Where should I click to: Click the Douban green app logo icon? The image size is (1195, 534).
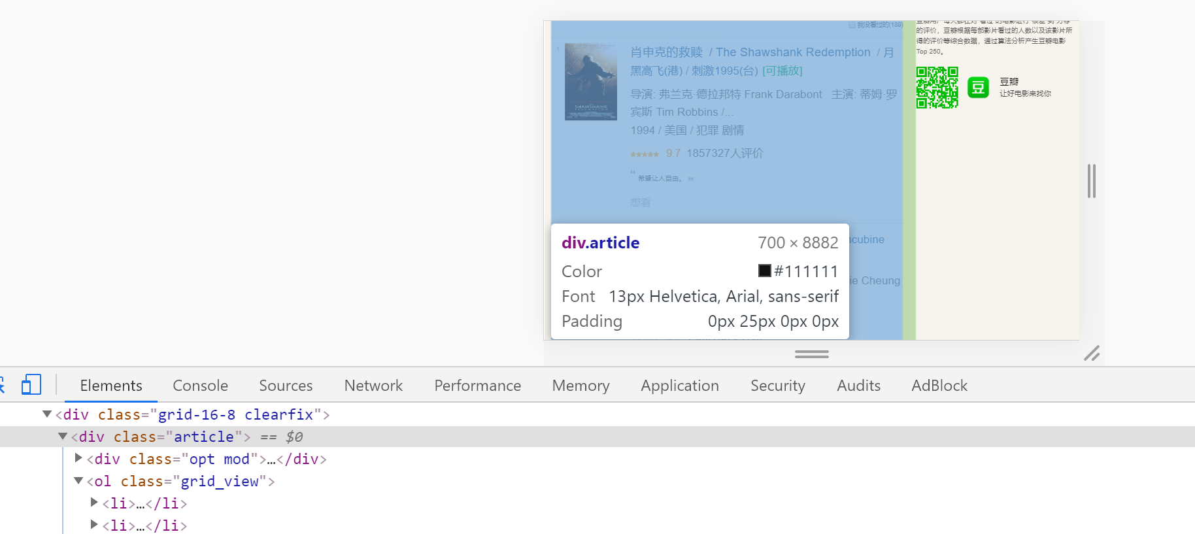tap(978, 87)
